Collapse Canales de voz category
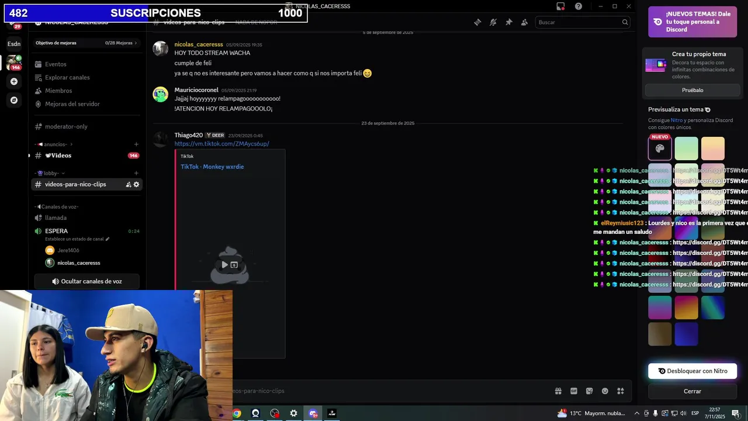The width and height of the screenshot is (748, 421). [57, 207]
